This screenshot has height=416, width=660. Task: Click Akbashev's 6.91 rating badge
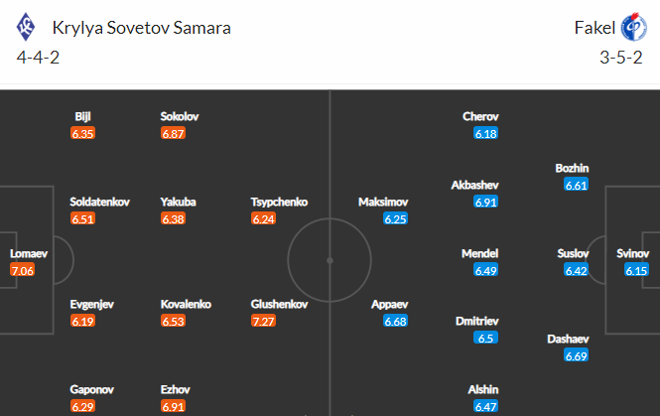[x=485, y=203]
